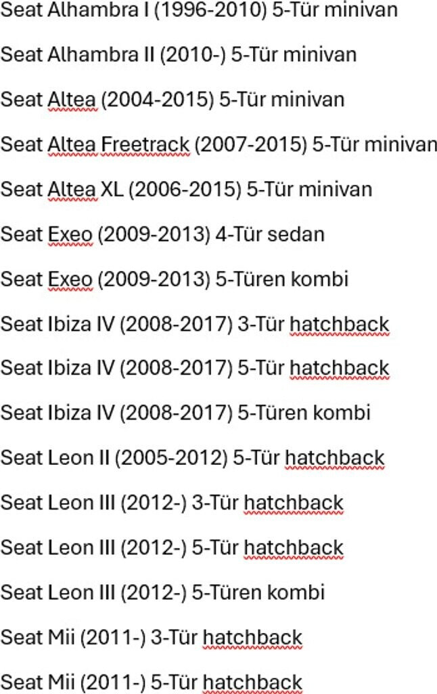
Task: Click the Seat Ibiza IV 5-Türen kombi line
Action: tap(185, 413)
